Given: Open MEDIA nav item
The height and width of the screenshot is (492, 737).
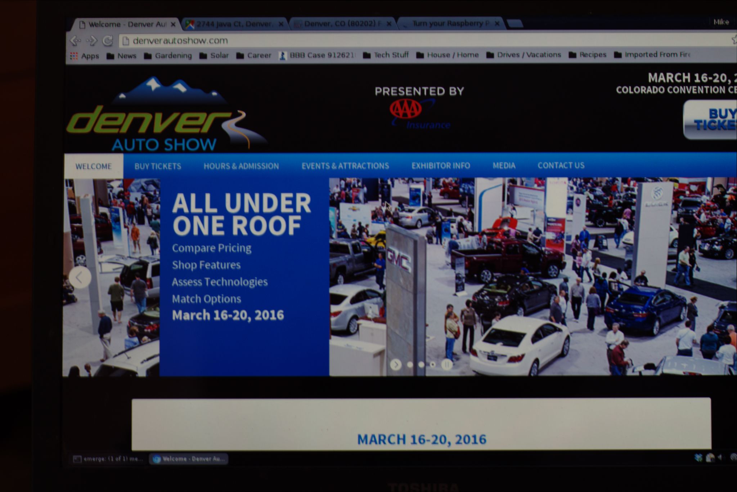Looking at the screenshot, I should (x=504, y=165).
